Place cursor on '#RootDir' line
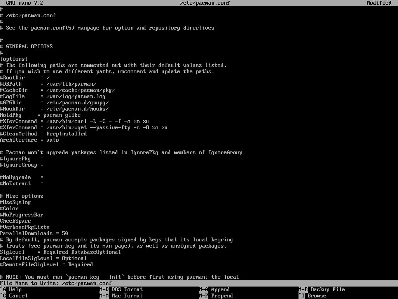 coord(25,78)
